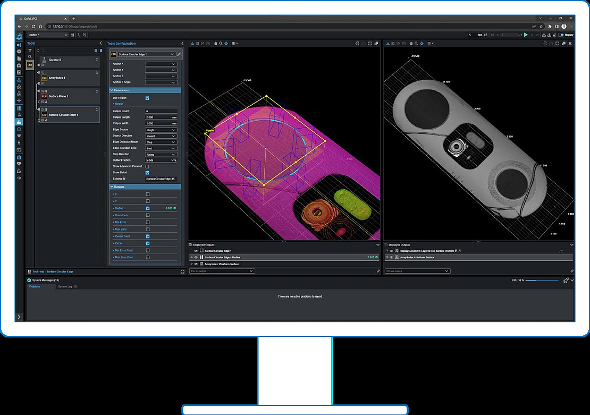Screen dimensions: 590x415
Task: Open the Anchor X dropdown
Action: click(x=161, y=64)
